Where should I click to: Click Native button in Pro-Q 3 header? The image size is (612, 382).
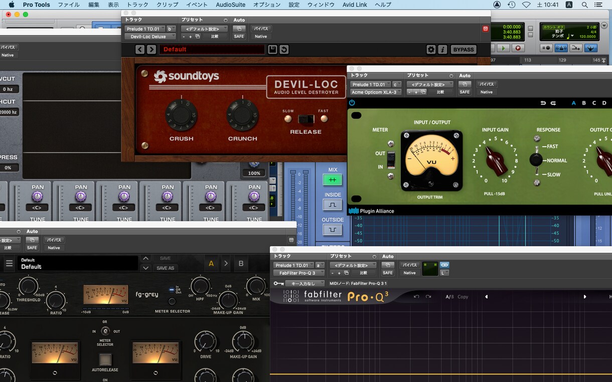(410, 273)
